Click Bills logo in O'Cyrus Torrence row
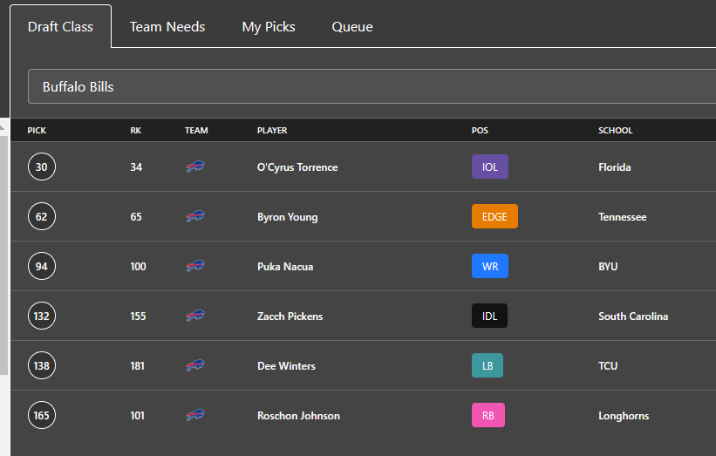This screenshot has width=716, height=456. pos(195,167)
